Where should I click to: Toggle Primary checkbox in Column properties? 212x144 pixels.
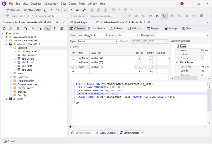pyautogui.click(x=202, y=58)
